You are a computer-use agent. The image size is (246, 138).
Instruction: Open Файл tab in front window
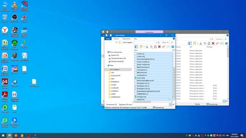[x=108, y=39]
